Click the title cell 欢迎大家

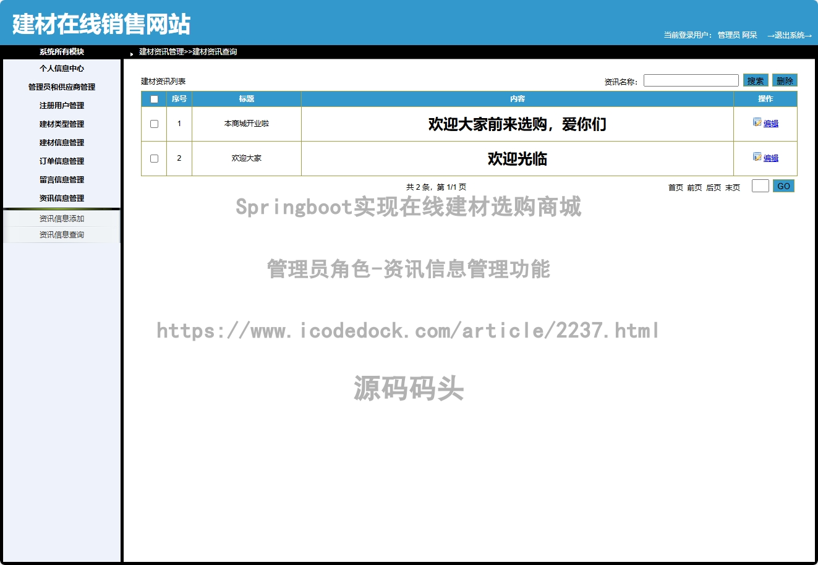(247, 158)
